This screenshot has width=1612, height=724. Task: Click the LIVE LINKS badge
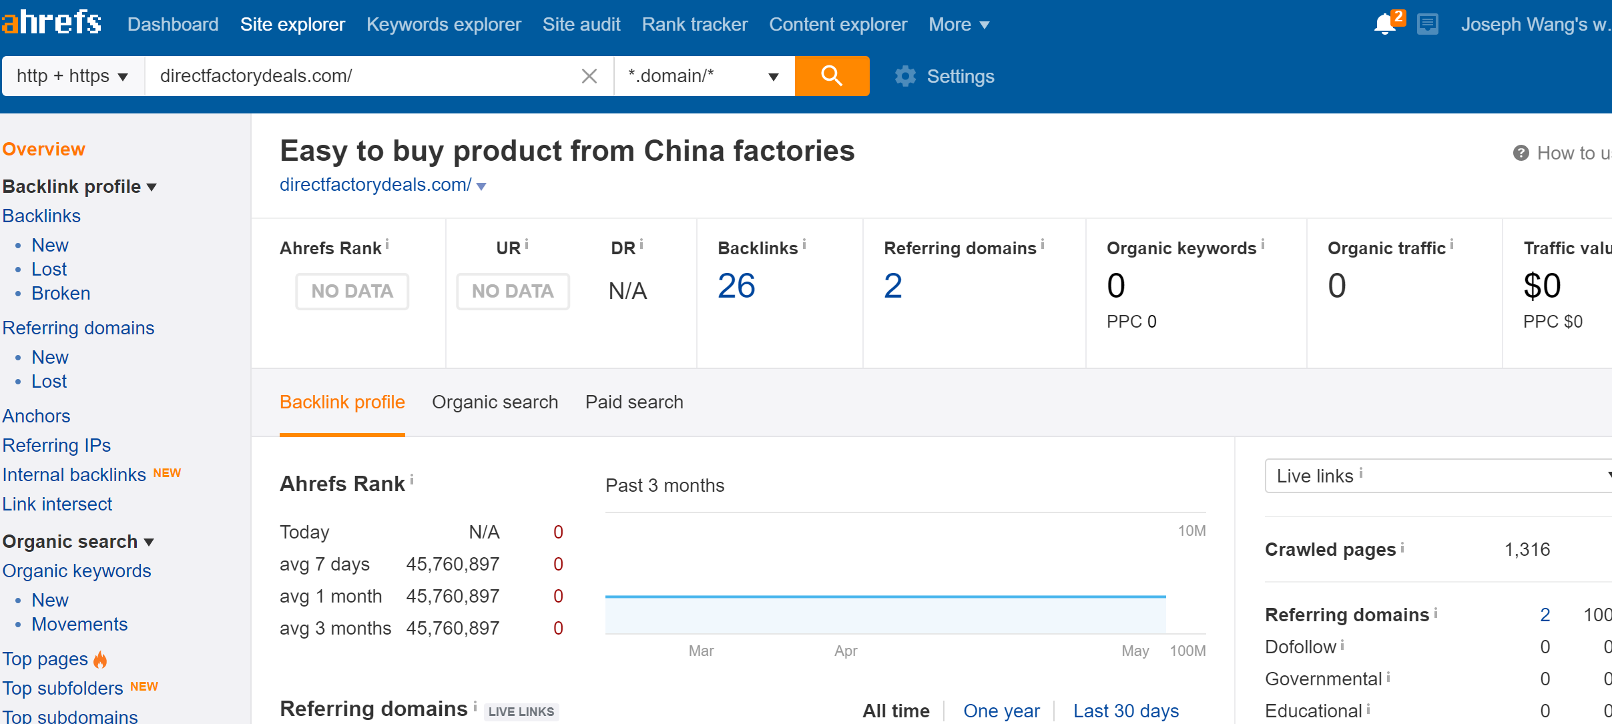(521, 712)
